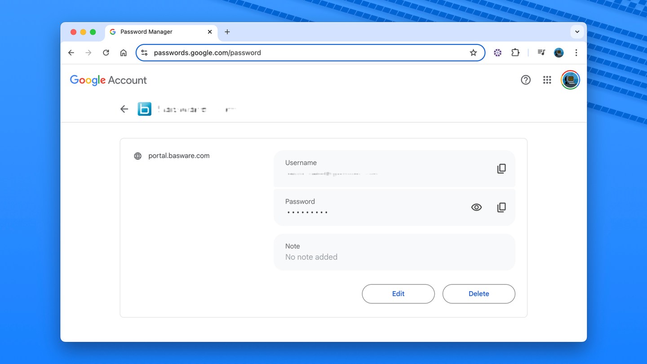Image resolution: width=647 pixels, height=364 pixels.
Task: Reload the Password Manager page
Action: click(106, 53)
